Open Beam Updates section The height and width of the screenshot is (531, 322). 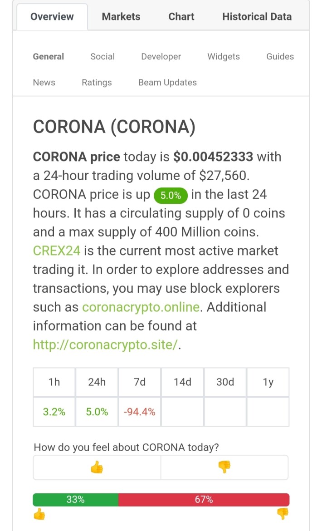[x=167, y=83]
